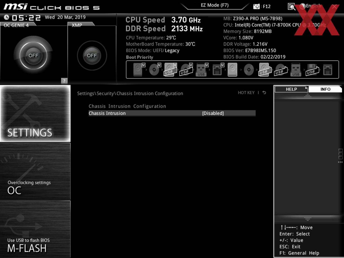Select the legacy USB optical drive boot icon

pos(280,70)
